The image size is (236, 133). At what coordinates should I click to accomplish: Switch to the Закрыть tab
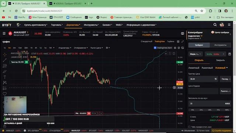coord(221,60)
